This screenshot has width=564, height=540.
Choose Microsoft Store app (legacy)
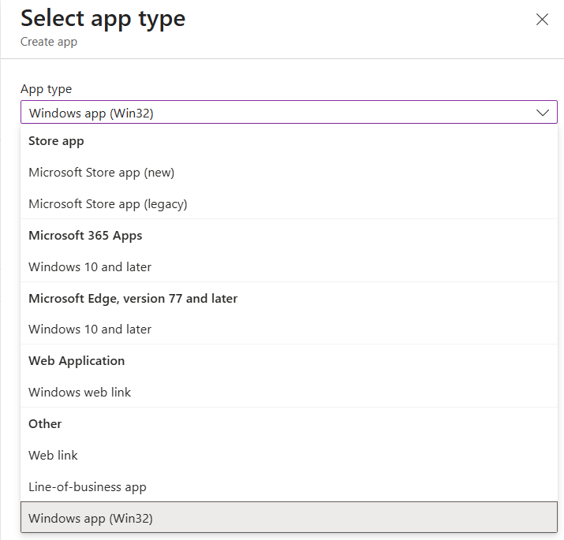(x=289, y=204)
